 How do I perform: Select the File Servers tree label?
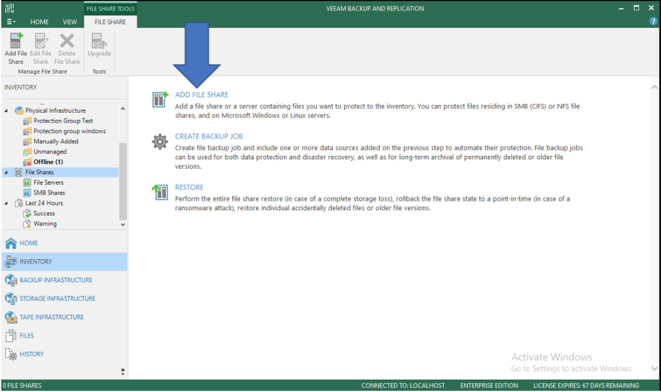pyautogui.click(x=48, y=182)
